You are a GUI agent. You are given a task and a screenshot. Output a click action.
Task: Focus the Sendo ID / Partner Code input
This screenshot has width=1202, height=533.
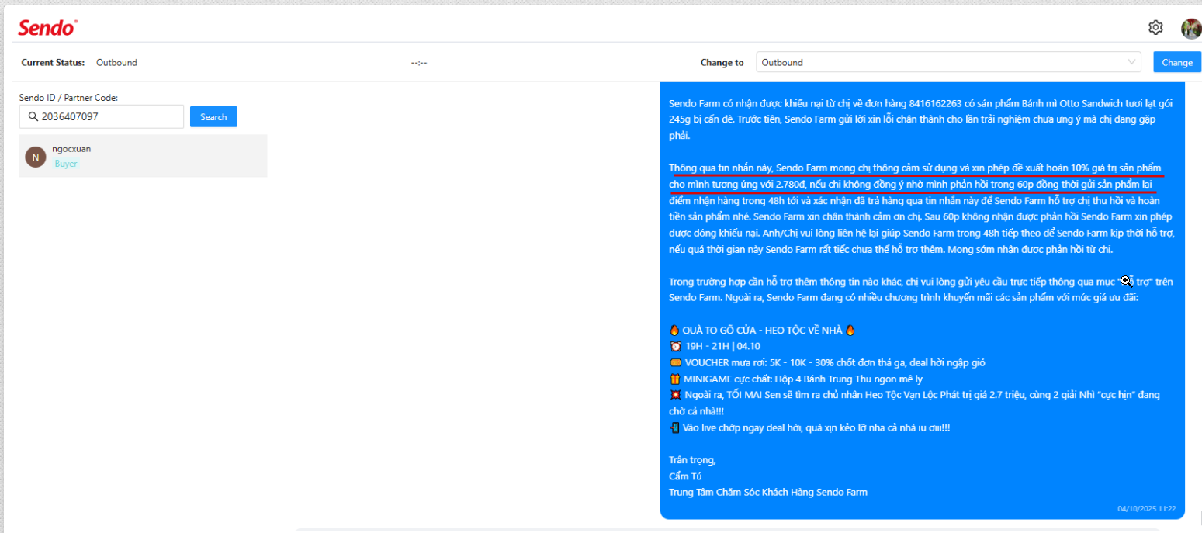click(x=102, y=117)
